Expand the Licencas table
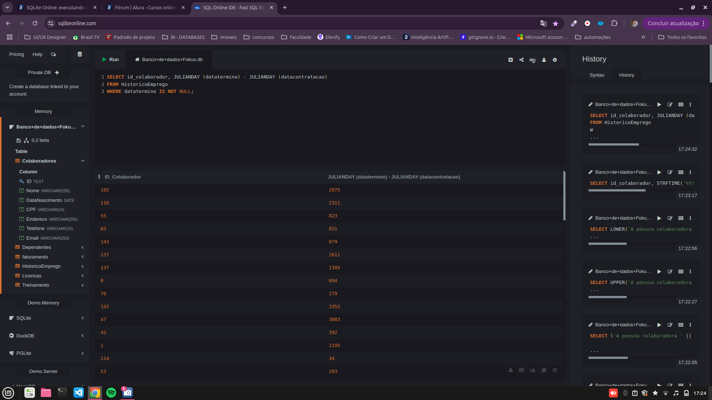 click(83, 276)
